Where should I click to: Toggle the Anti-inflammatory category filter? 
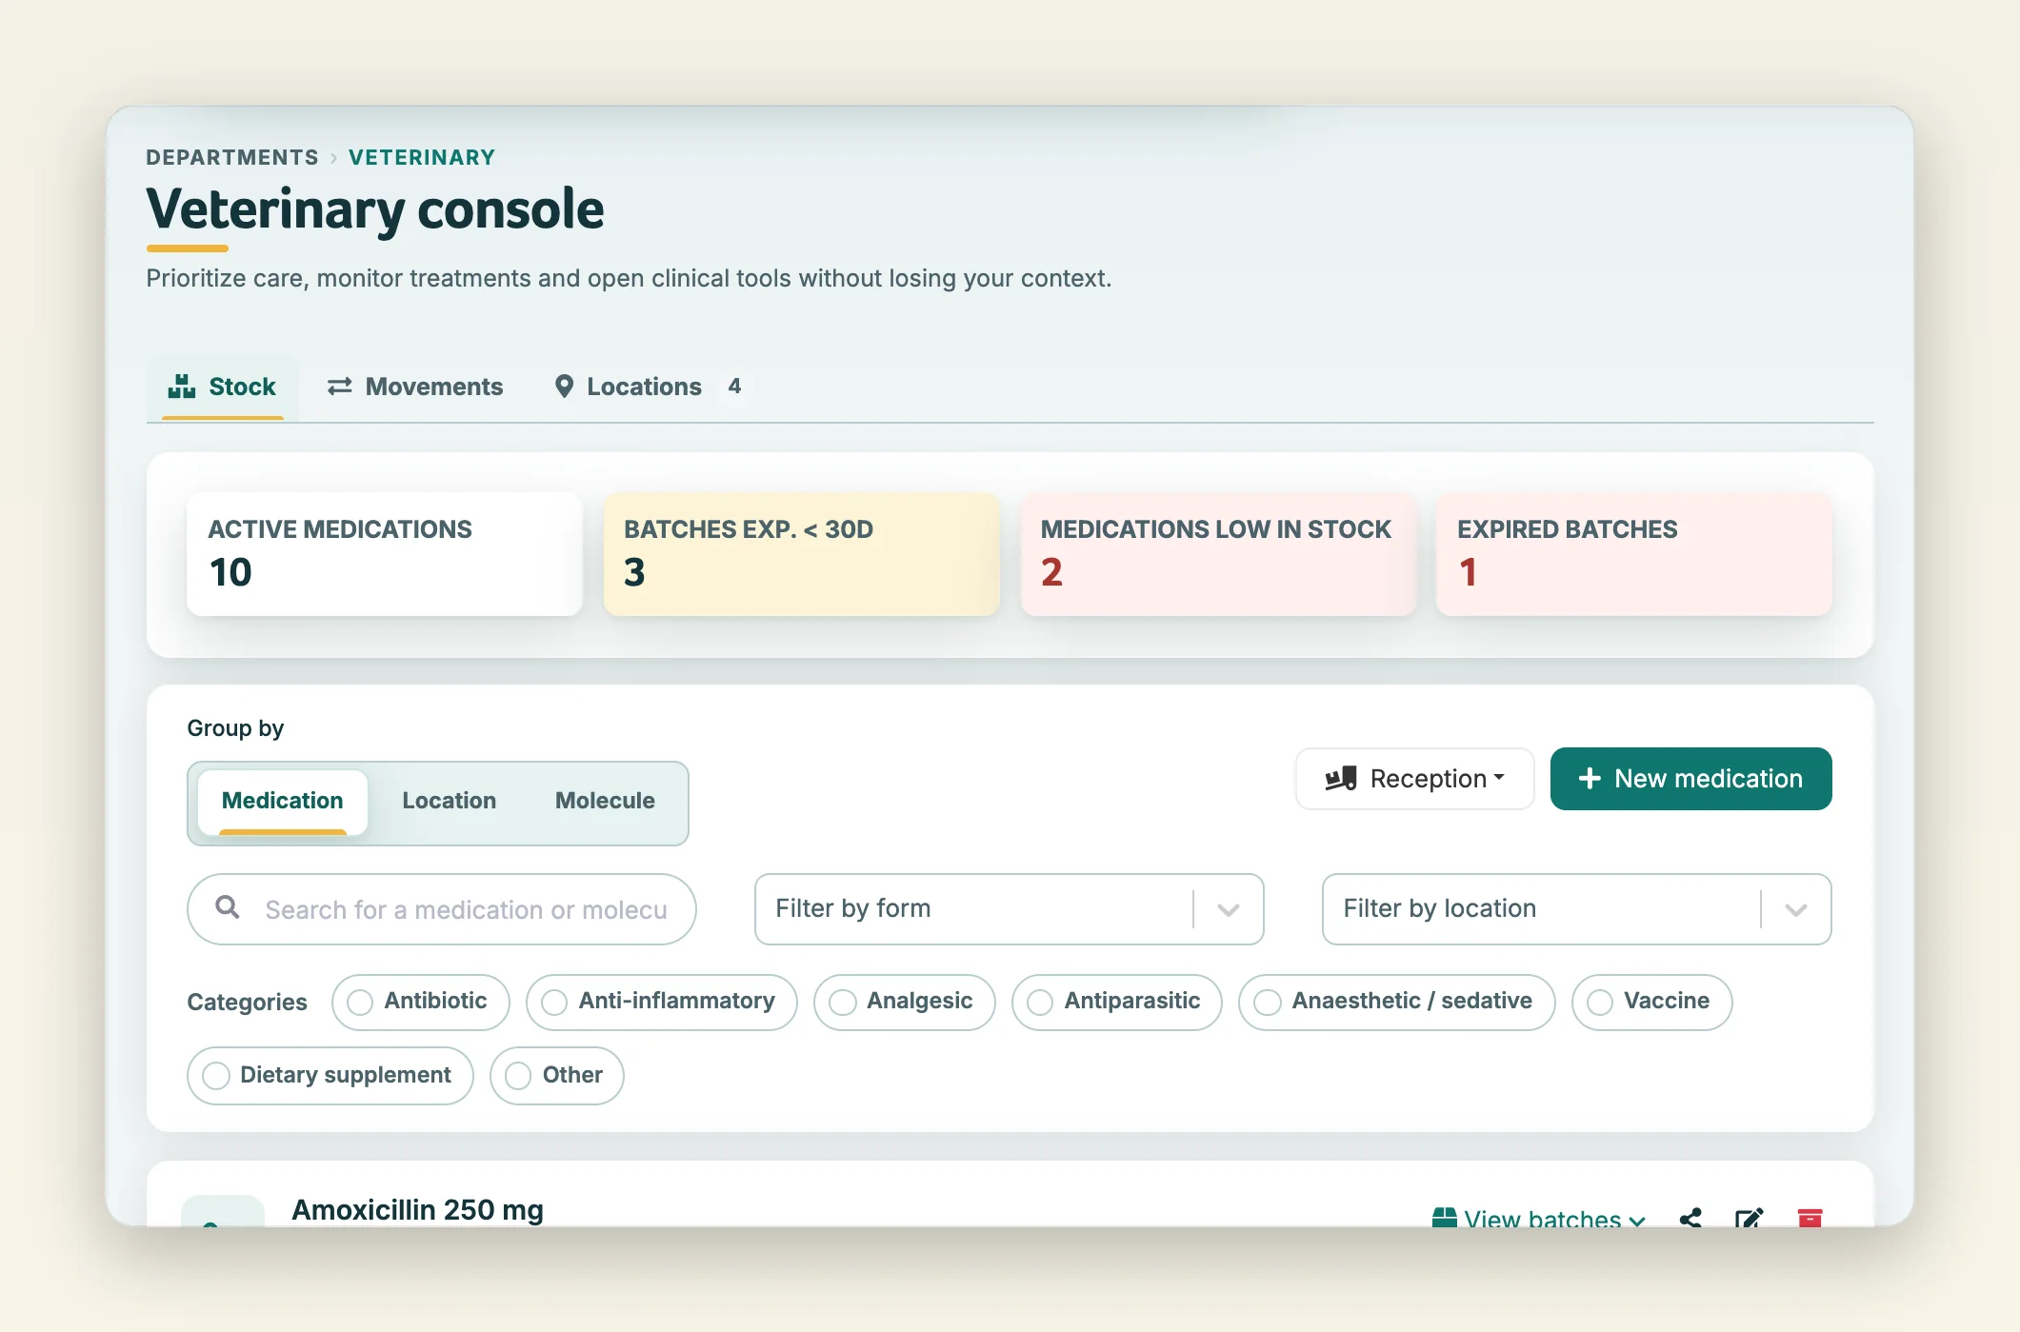(x=662, y=1002)
